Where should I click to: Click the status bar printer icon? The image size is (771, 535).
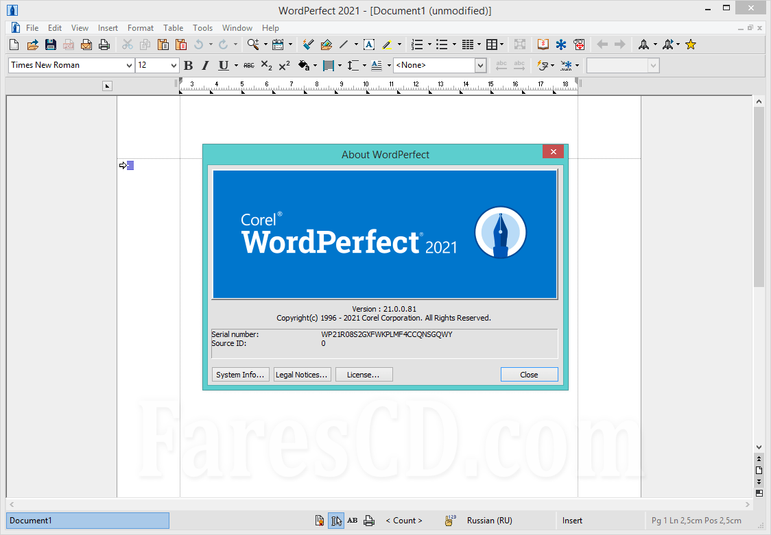pos(369,521)
